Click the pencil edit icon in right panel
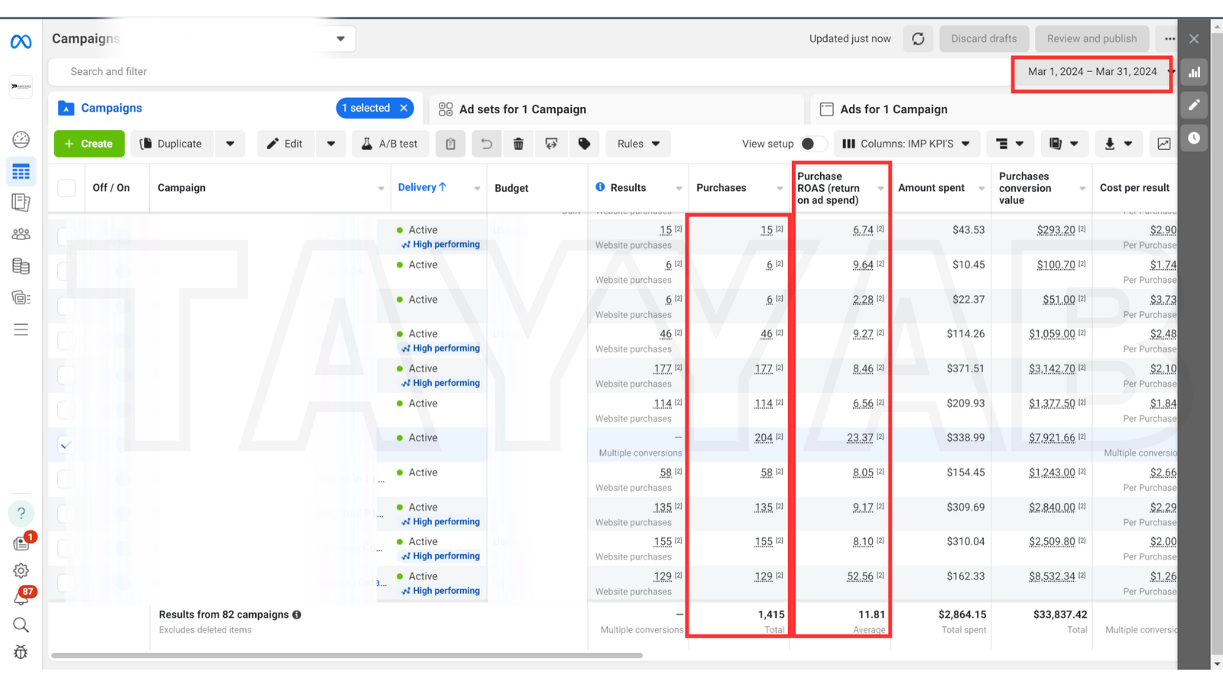Image resolution: width=1223 pixels, height=688 pixels. coord(1194,105)
